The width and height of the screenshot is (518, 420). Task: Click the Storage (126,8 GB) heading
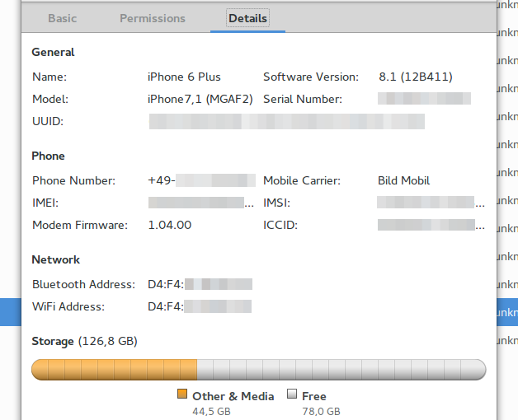click(84, 341)
